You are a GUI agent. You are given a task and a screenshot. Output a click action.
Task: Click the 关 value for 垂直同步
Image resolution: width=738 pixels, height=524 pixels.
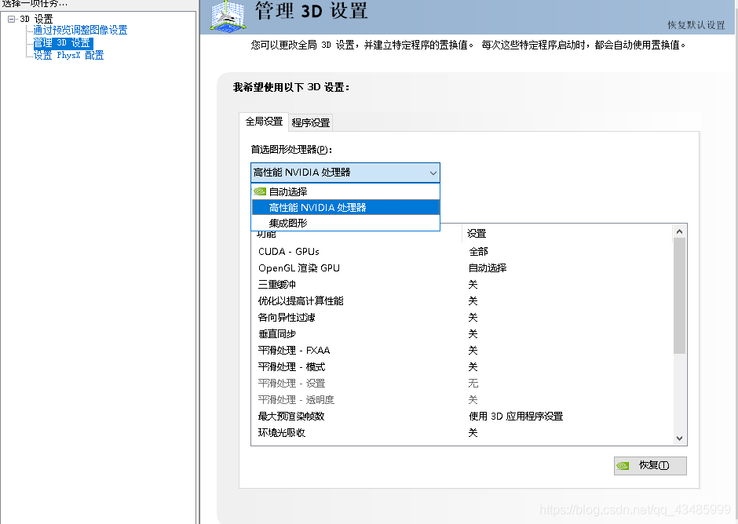[473, 334]
